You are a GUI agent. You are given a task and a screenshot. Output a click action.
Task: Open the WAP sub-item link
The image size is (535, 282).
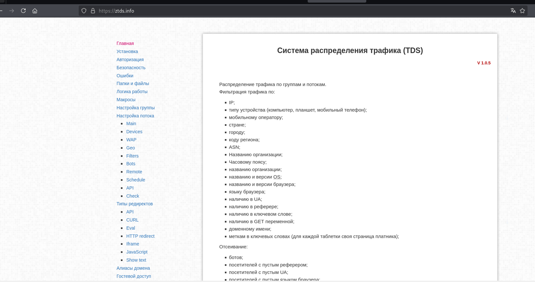tap(131, 140)
